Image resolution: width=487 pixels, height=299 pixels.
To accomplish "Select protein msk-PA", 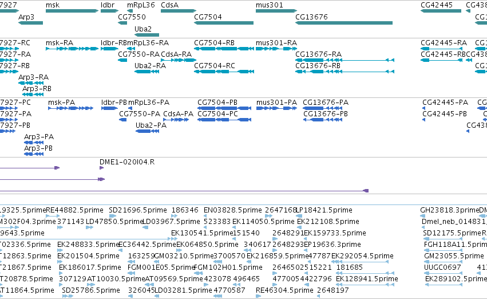I will (x=61, y=103).
